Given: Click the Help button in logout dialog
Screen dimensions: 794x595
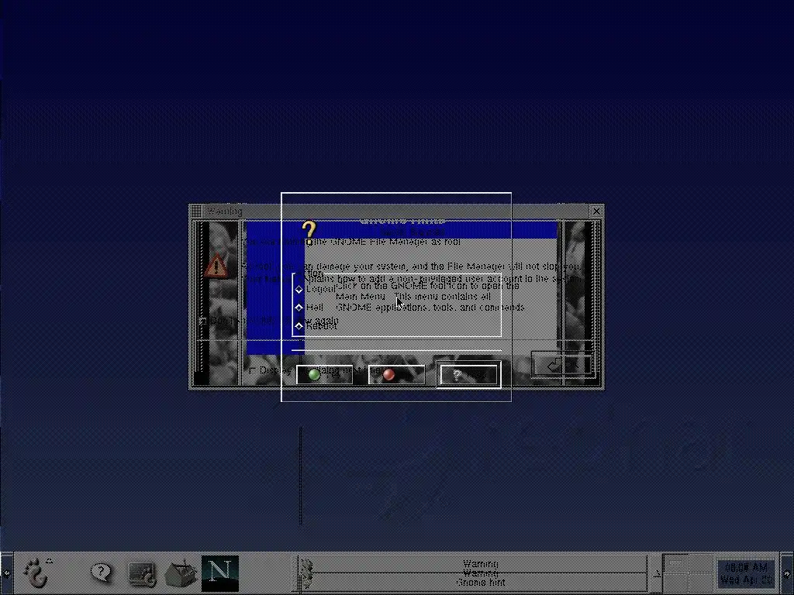Looking at the screenshot, I should tap(469, 375).
